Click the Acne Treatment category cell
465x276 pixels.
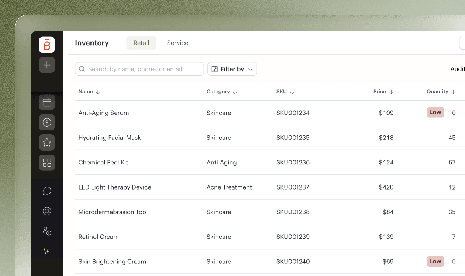click(229, 187)
